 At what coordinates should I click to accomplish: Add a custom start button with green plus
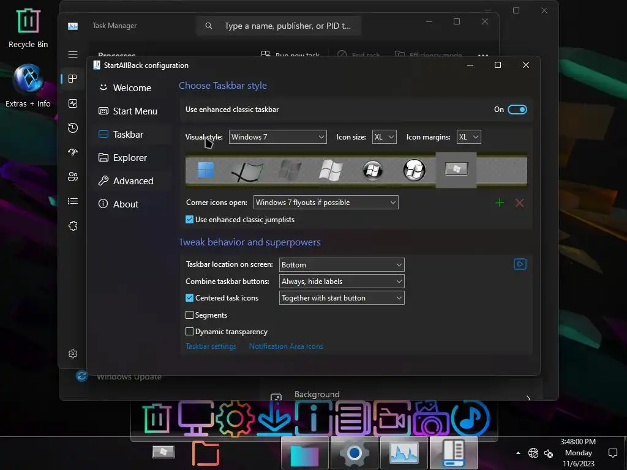point(500,203)
